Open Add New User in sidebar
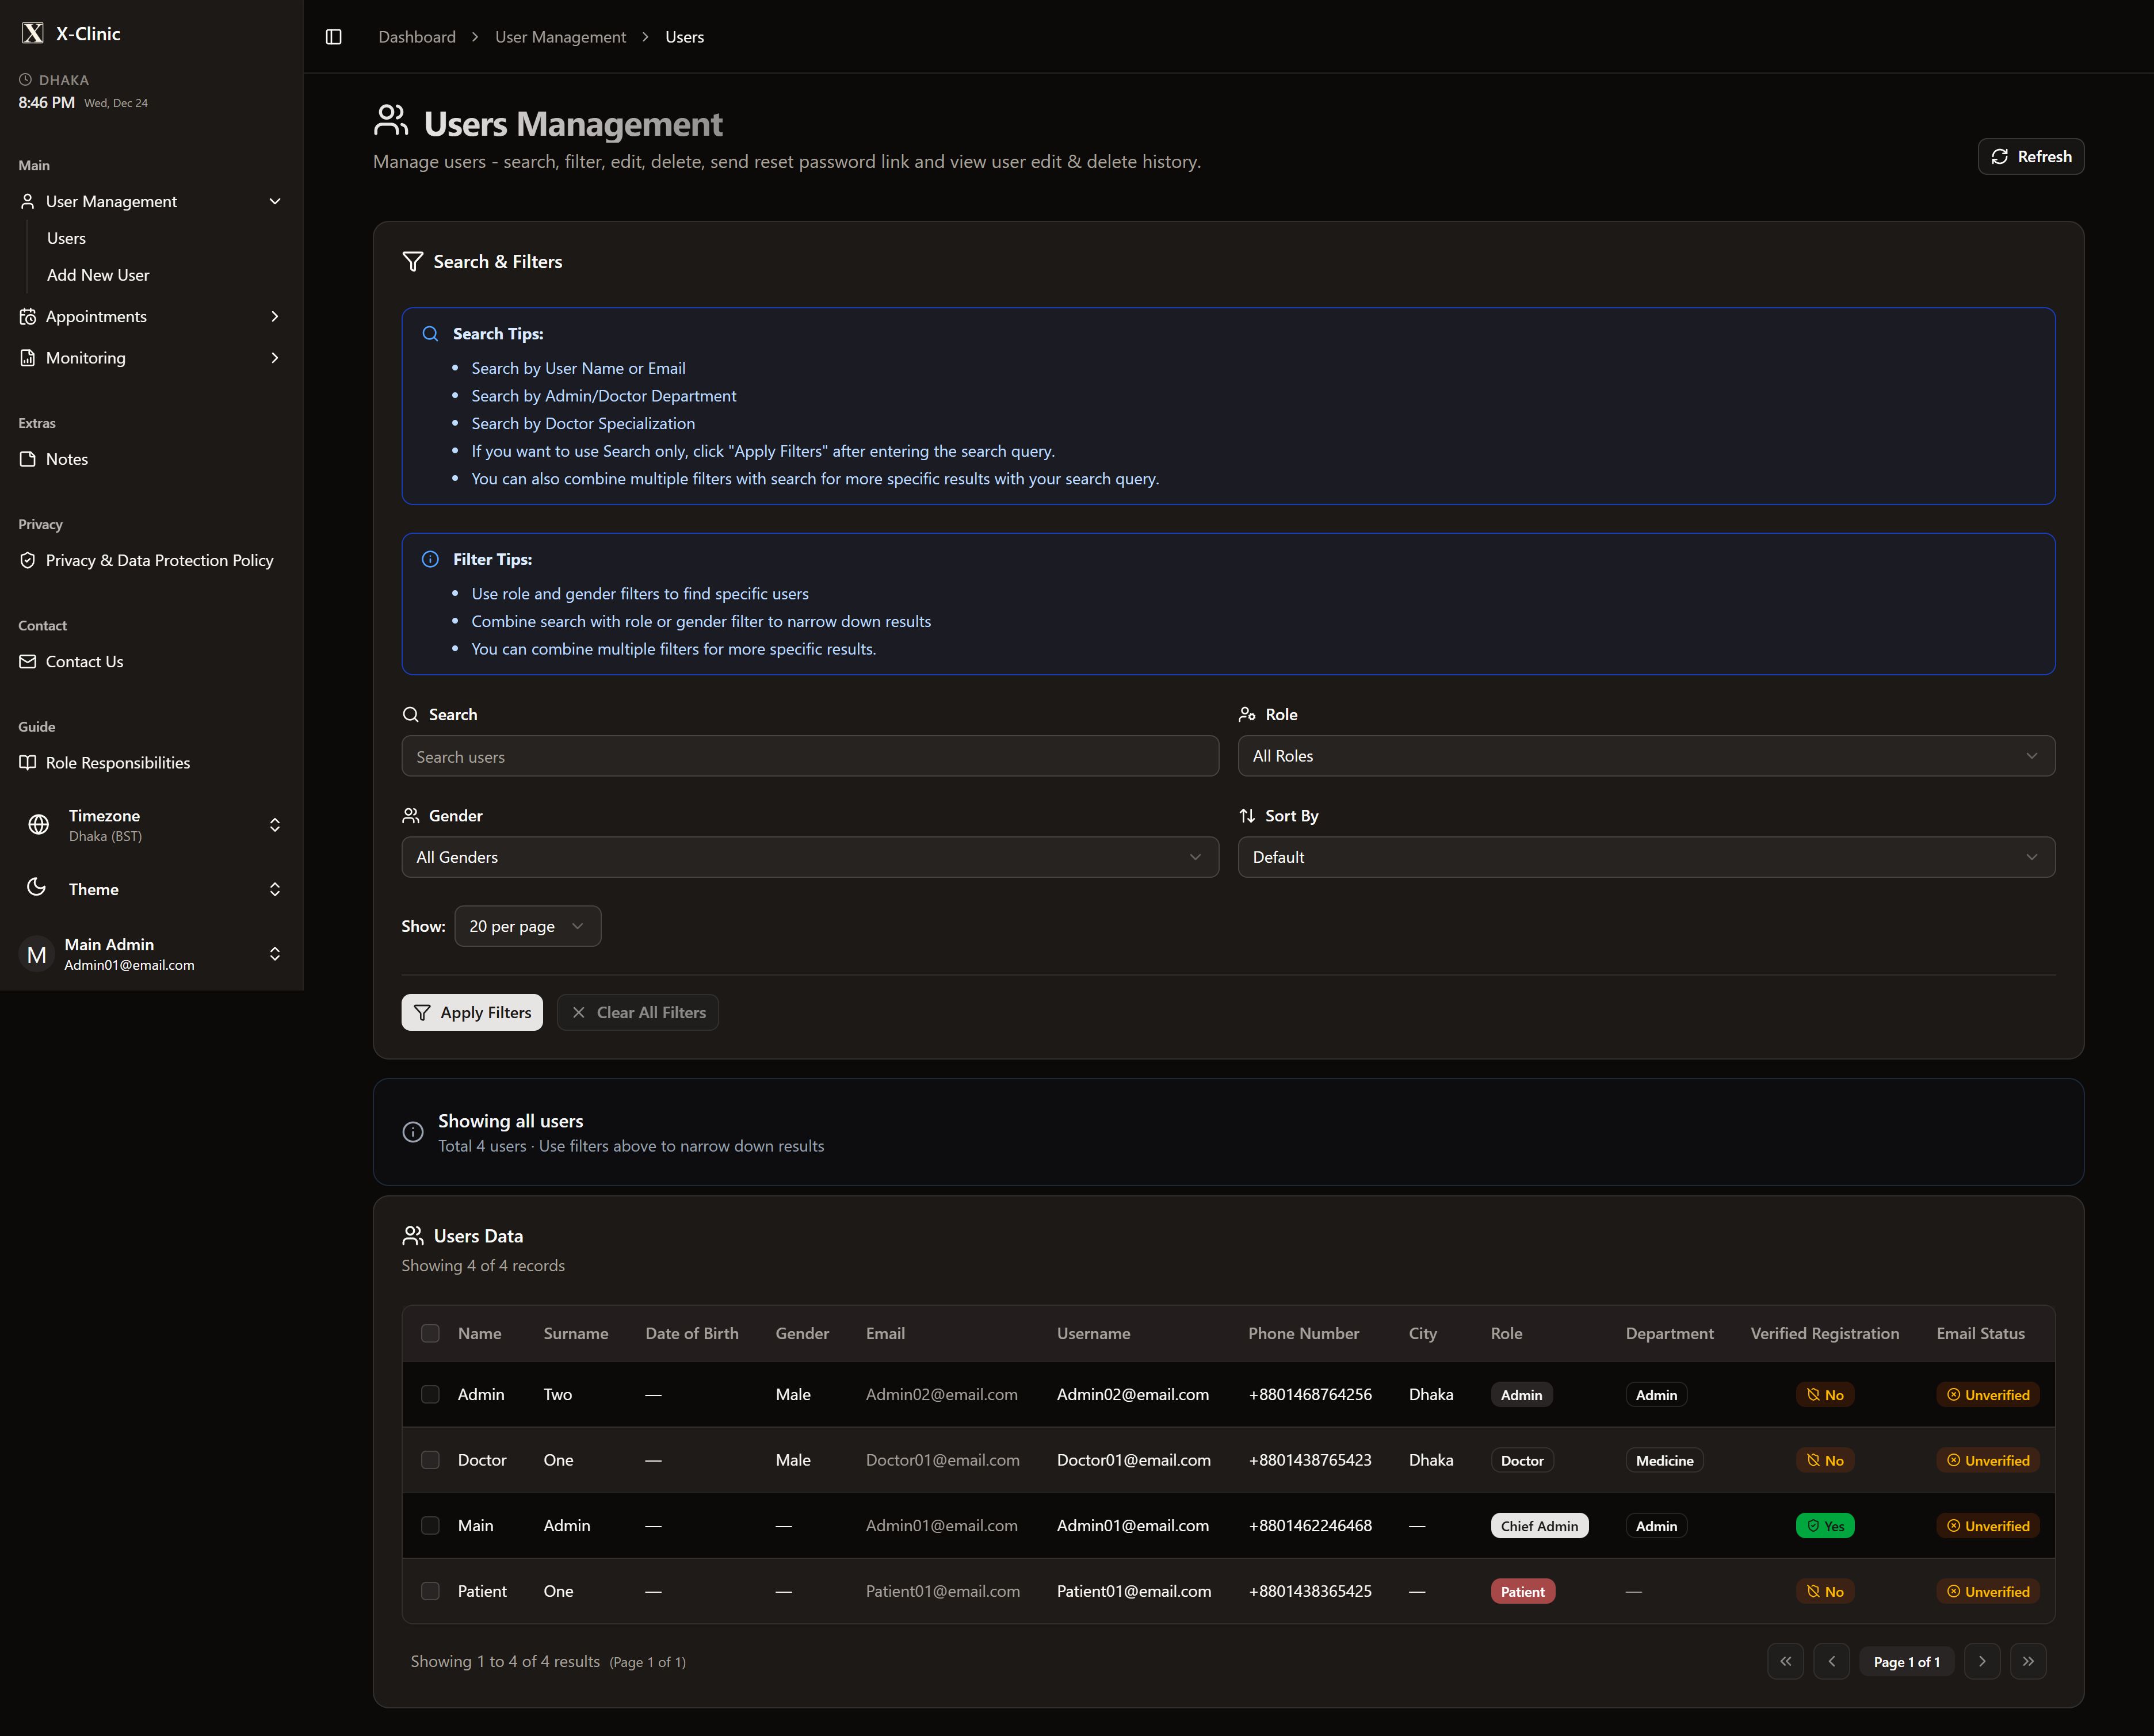 pos(98,275)
